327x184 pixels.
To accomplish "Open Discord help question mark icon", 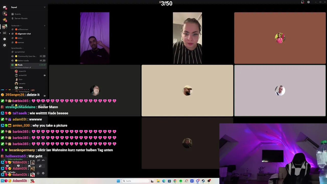I will pos(308,2).
